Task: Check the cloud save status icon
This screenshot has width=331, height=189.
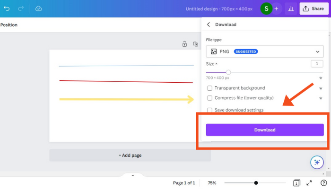Action: click(38, 9)
